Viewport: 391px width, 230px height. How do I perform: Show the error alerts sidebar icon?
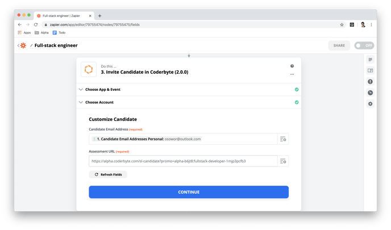click(371, 81)
